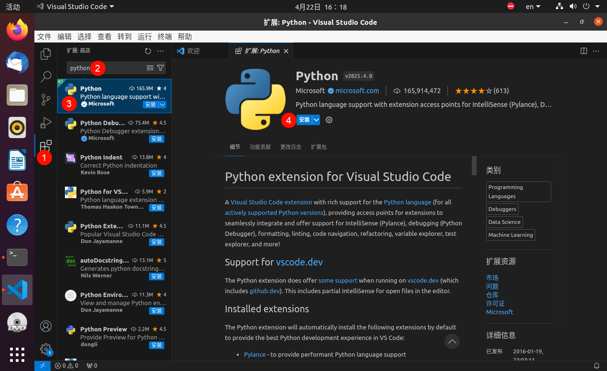Clear the extension search results
The width and height of the screenshot is (607, 371).
click(x=150, y=68)
